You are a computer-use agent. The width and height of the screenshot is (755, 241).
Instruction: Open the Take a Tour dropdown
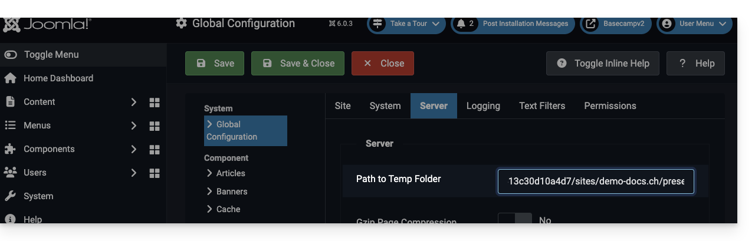[408, 24]
